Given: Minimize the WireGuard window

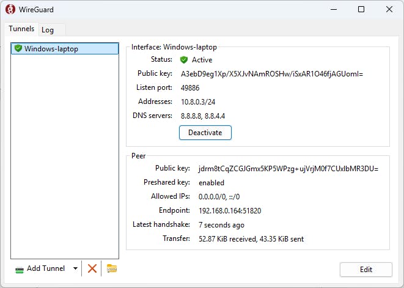Looking at the screenshot, I should coord(334,9).
